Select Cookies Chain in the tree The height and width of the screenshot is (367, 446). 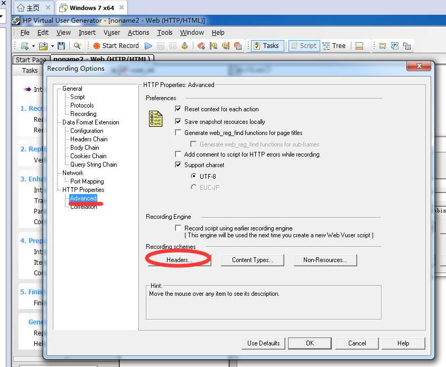88,156
